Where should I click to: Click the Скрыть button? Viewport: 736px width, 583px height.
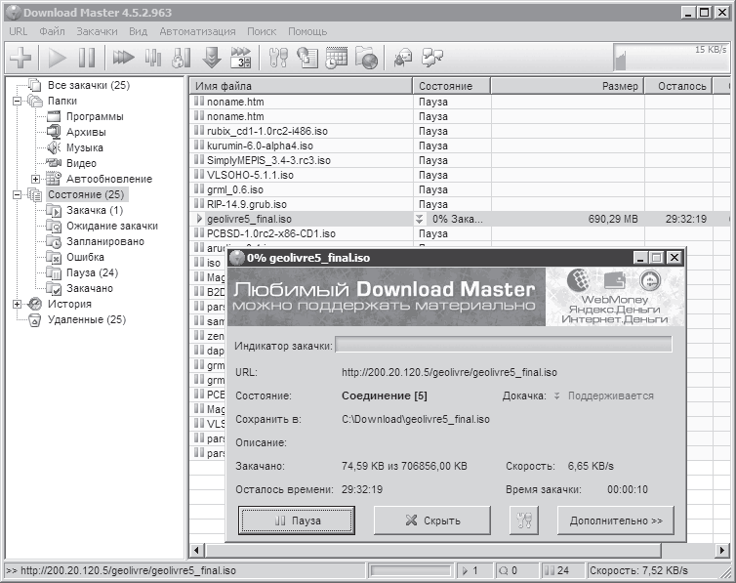432,521
